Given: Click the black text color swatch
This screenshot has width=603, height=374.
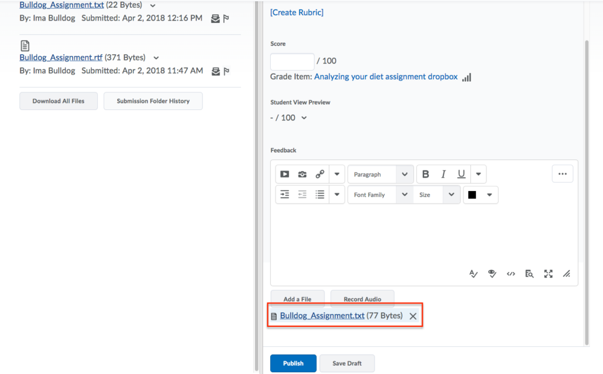Looking at the screenshot, I should pyautogui.click(x=472, y=195).
